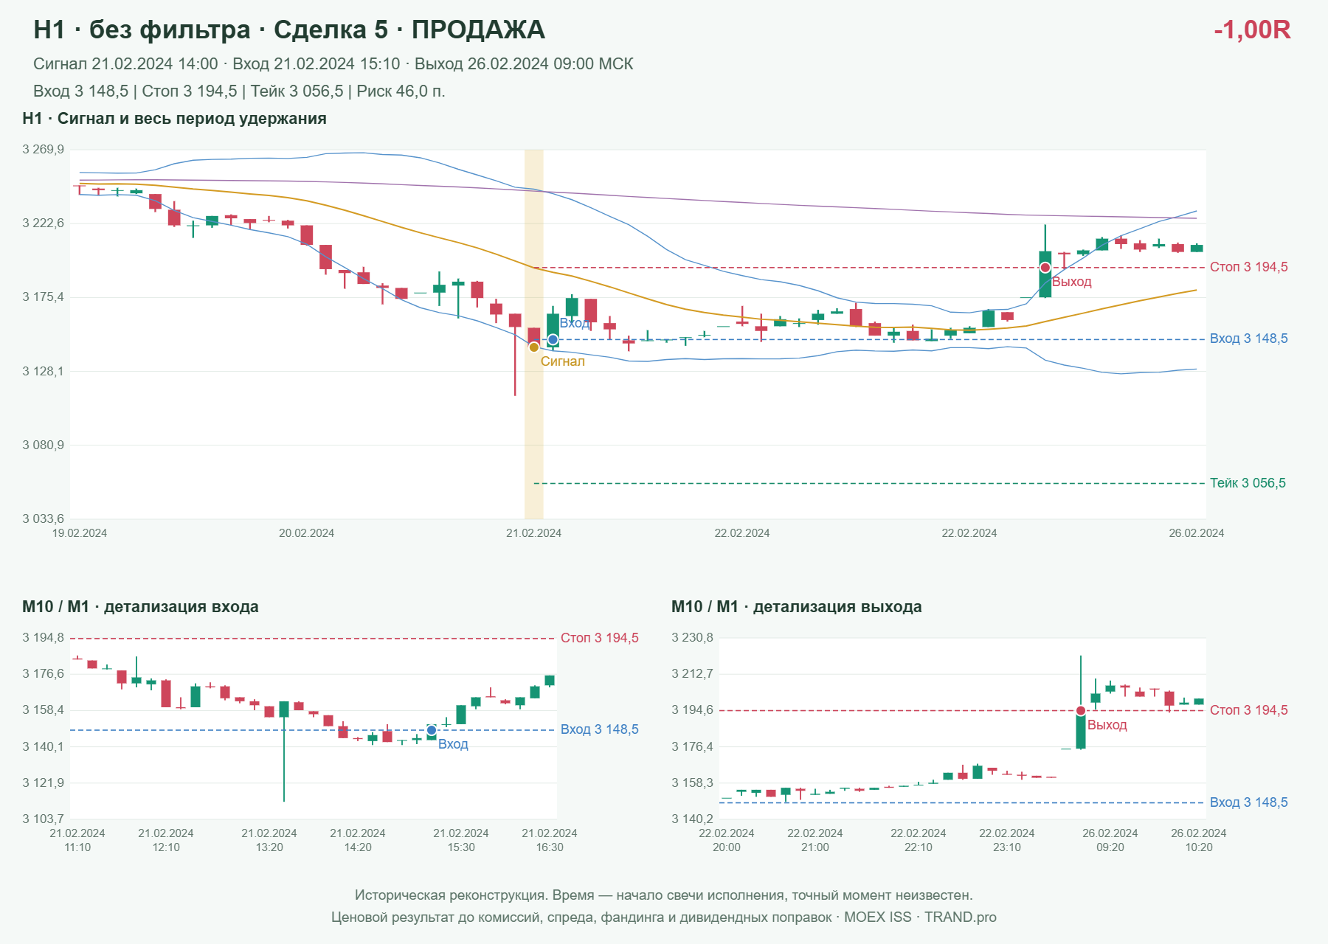Click the chart title 'H1 · без фильтра · Сделка 5 · ПРОДАЖА'
Screen dimensions: 1328x944
(x=289, y=29)
